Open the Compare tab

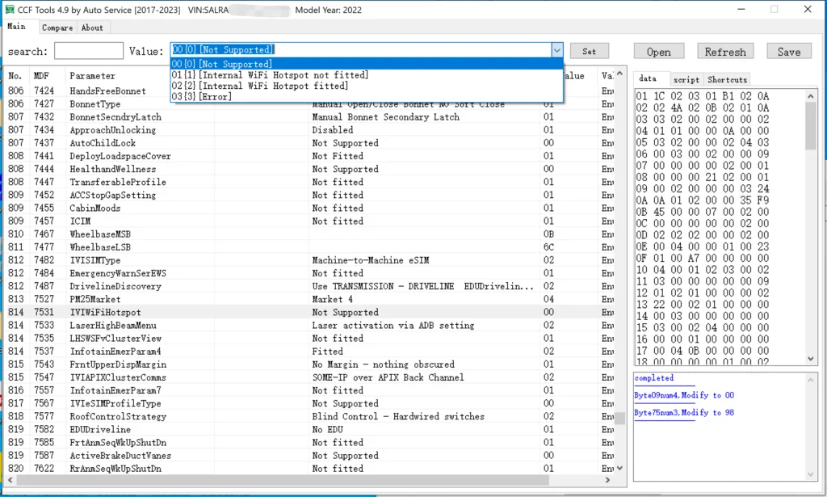(57, 27)
